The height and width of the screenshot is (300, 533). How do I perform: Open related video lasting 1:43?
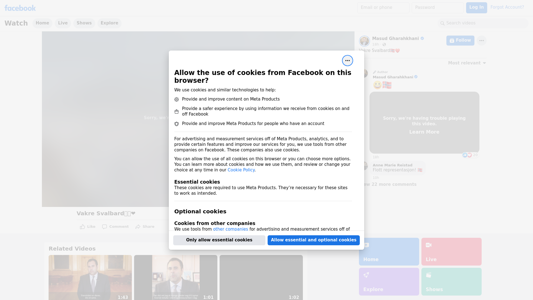90,277
